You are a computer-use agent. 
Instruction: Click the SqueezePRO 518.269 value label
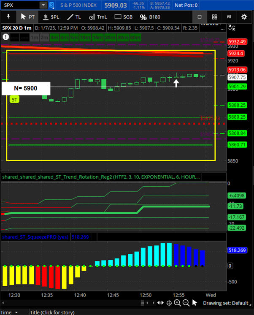[80, 237]
